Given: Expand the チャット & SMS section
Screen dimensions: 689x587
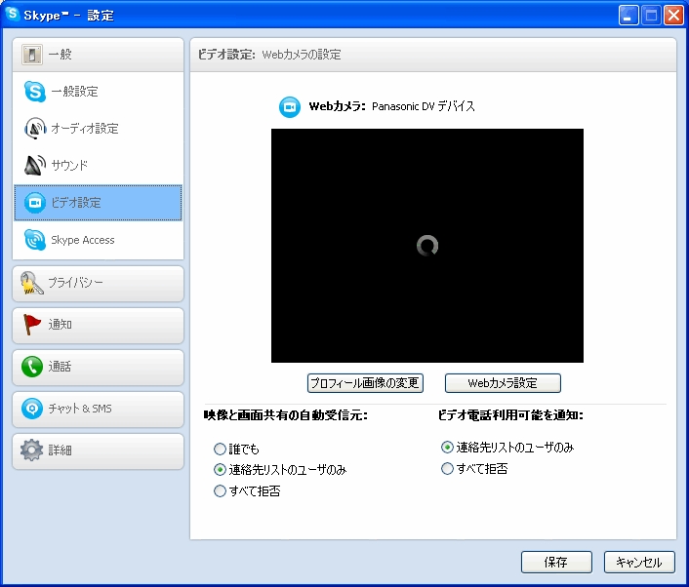Looking at the screenshot, I should 98,409.
